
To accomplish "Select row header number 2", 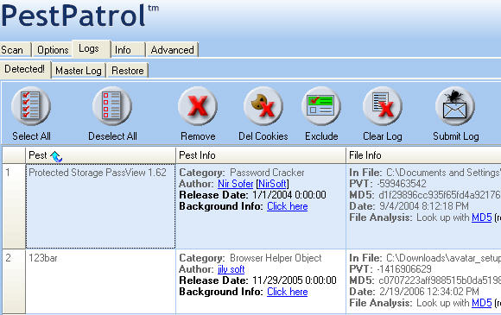I will (x=14, y=282).
